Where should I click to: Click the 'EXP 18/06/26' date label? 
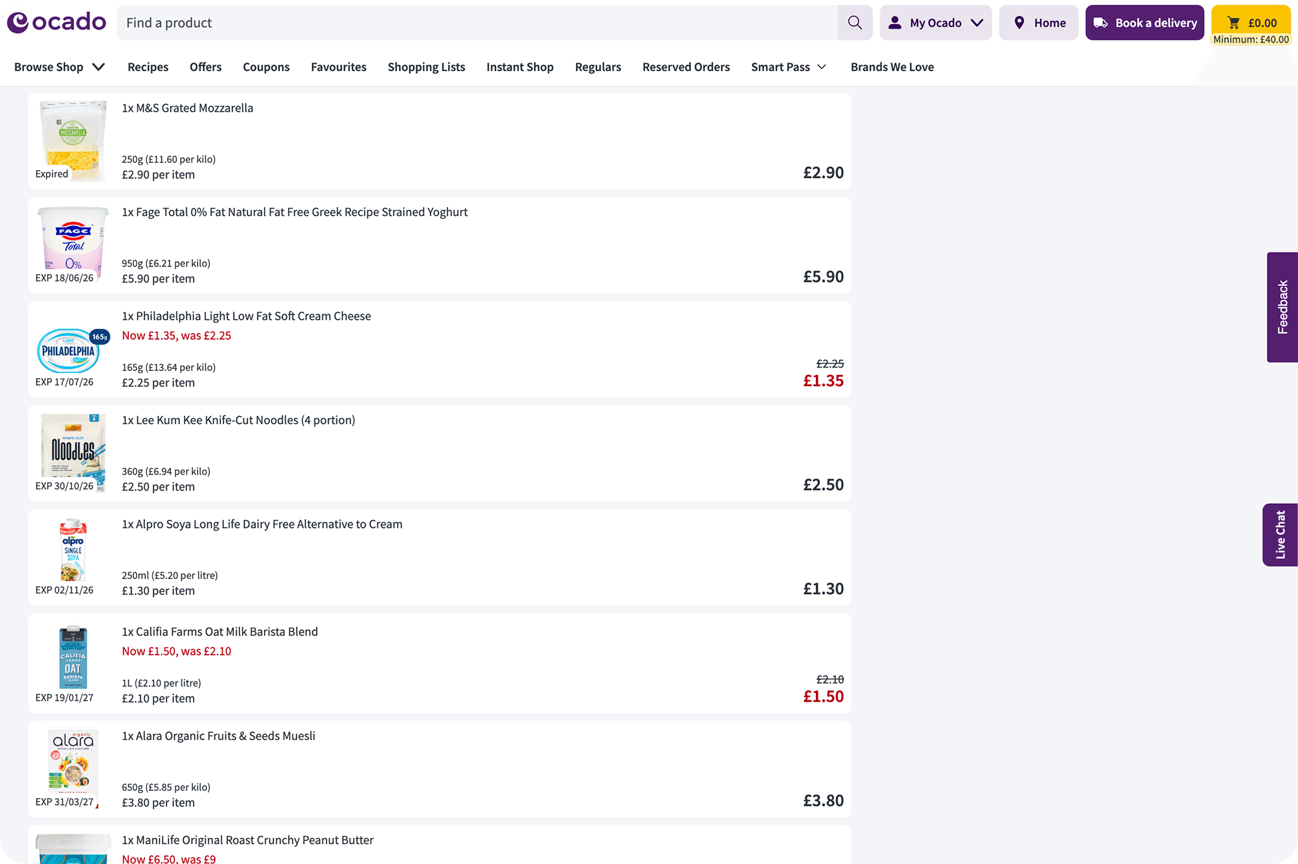click(x=65, y=278)
